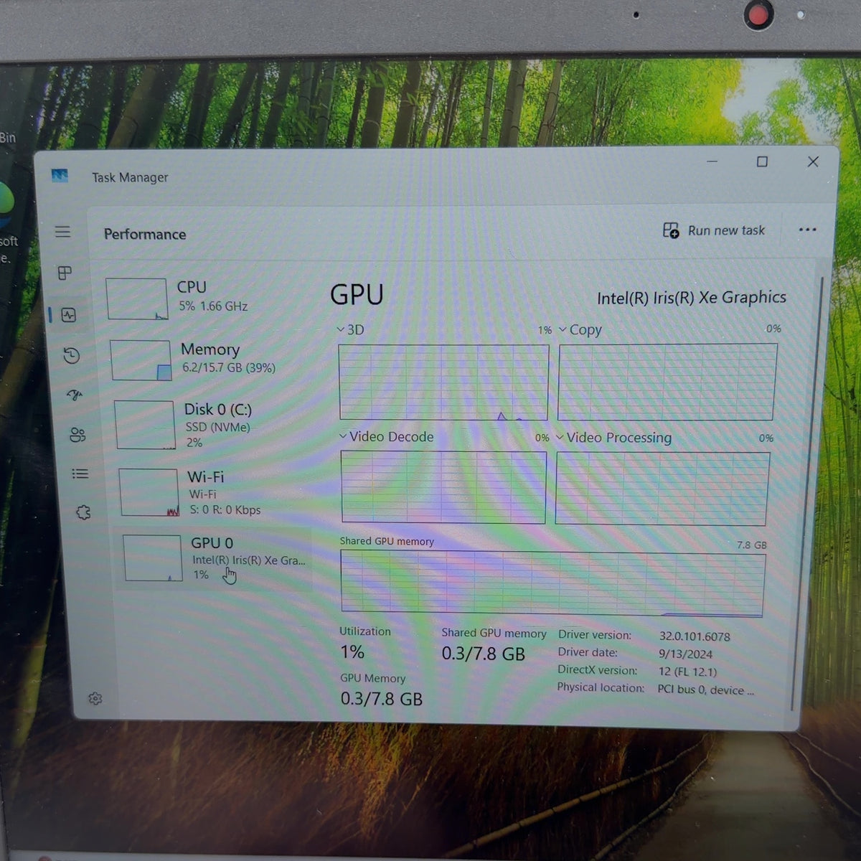Open the Services puzzle icon
This screenshot has height=861, width=861.
(x=83, y=512)
